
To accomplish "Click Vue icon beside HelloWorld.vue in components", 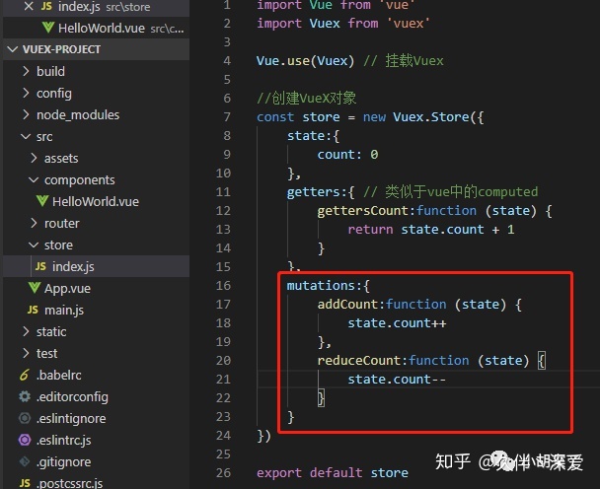I will pos(42,201).
